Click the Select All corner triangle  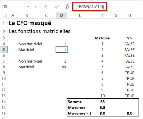(5, 15)
